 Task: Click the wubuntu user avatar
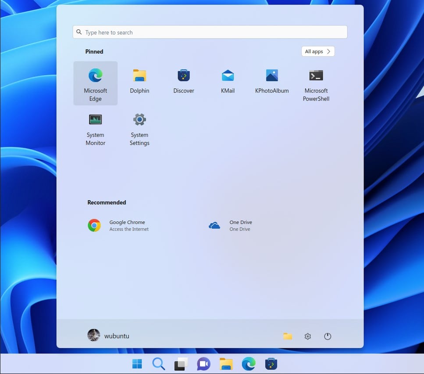94,335
